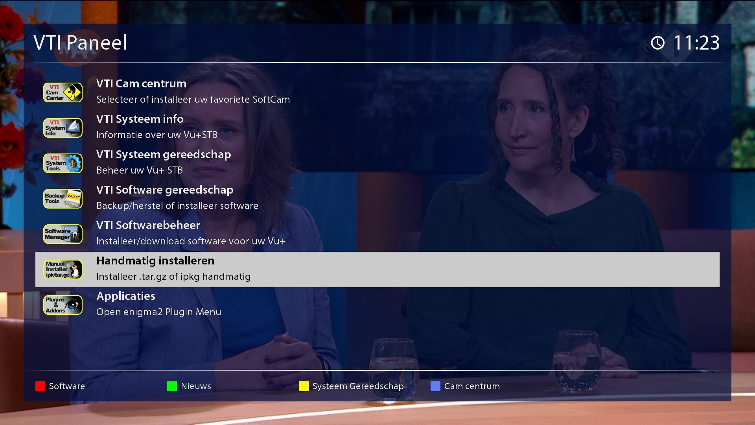Image resolution: width=755 pixels, height=425 pixels.
Task: Click the VTI Paneel title text
Action: [x=80, y=42]
